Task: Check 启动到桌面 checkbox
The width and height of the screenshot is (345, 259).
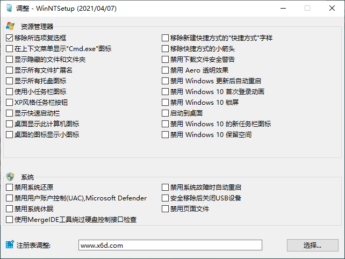Action: (166, 113)
